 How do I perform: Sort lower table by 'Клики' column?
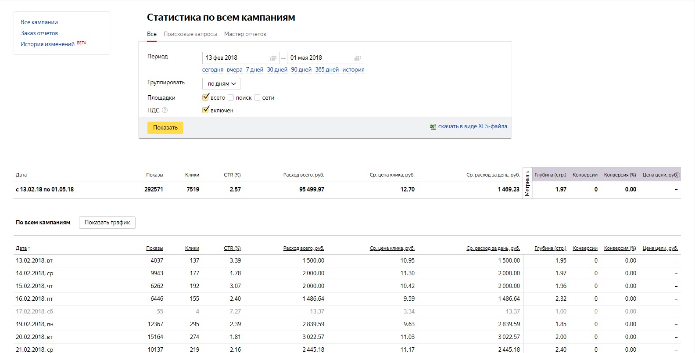point(192,248)
